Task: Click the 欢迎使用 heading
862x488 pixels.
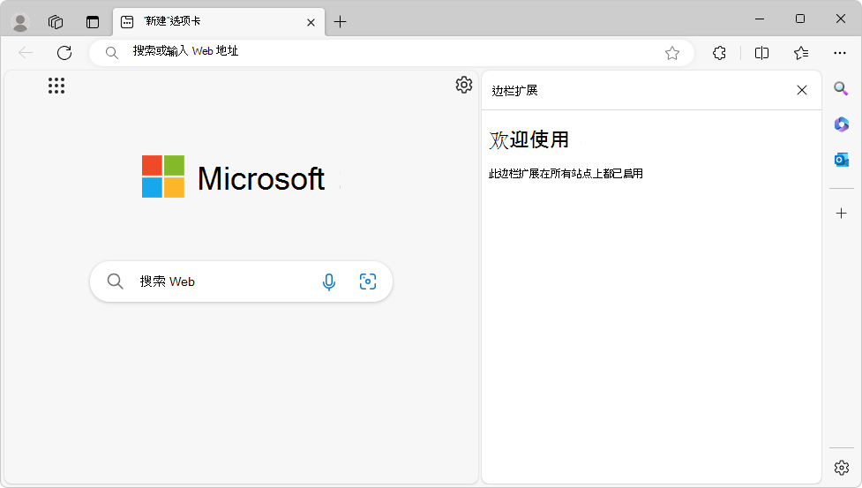Action: (528, 139)
